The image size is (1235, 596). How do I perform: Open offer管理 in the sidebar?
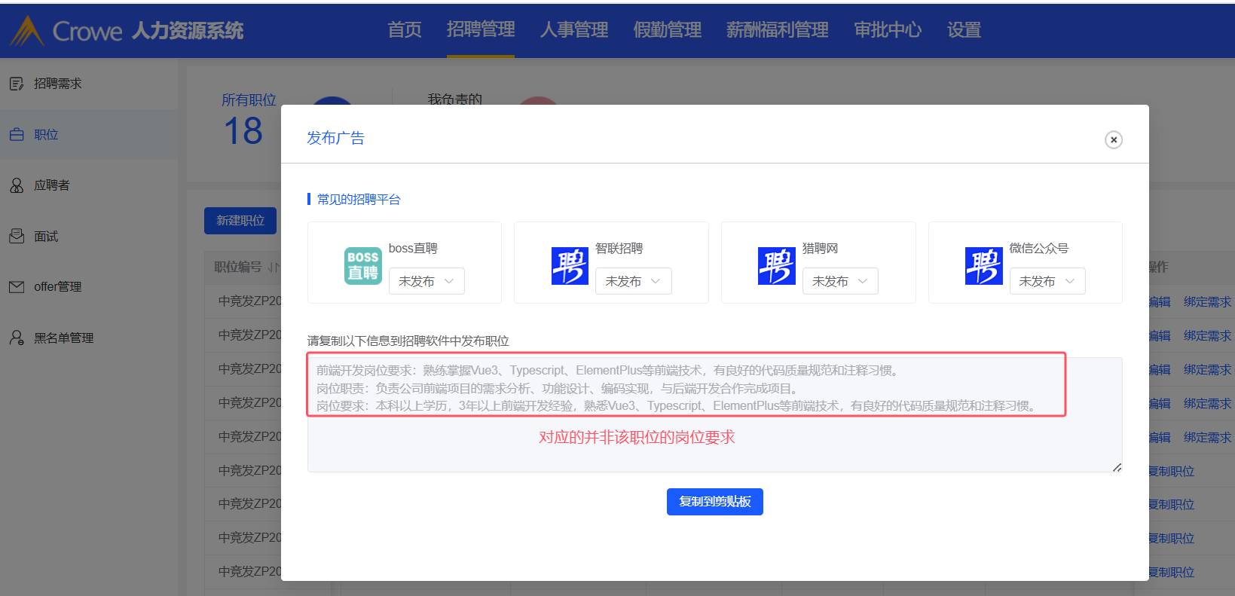[57, 287]
